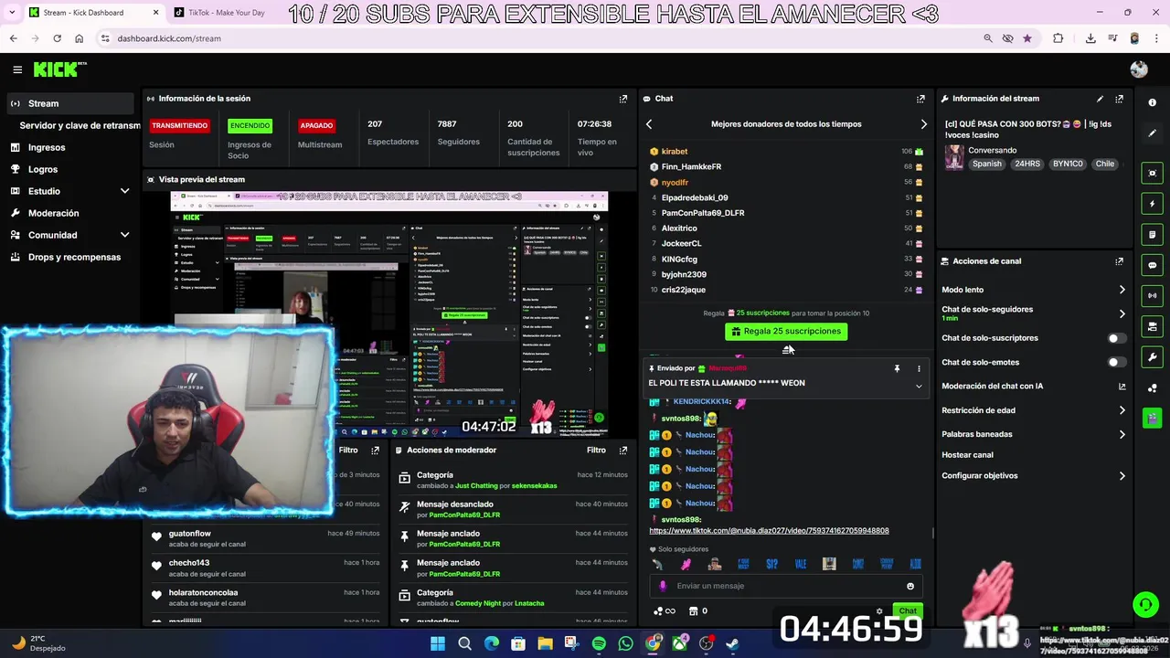Open the pinned message three-dot options
The height and width of the screenshot is (658, 1170).
pyautogui.click(x=919, y=368)
